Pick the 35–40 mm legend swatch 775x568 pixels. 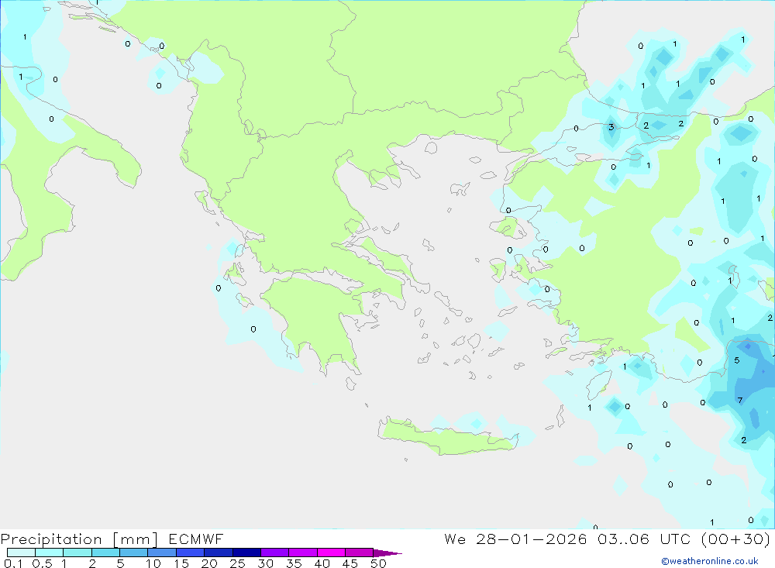pos(302,553)
